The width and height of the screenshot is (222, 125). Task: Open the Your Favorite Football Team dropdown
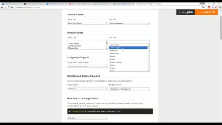click(x=87, y=66)
